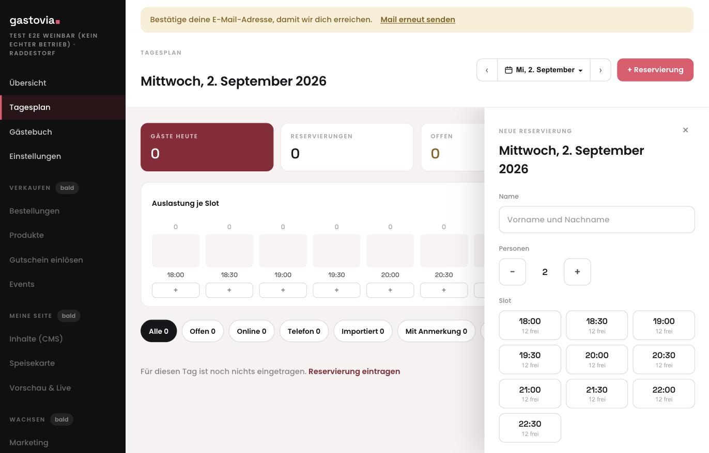This screenshot has height=453, width=709.
Task: Focus the Vorname und Nachname field
Action: coord(597,220)
